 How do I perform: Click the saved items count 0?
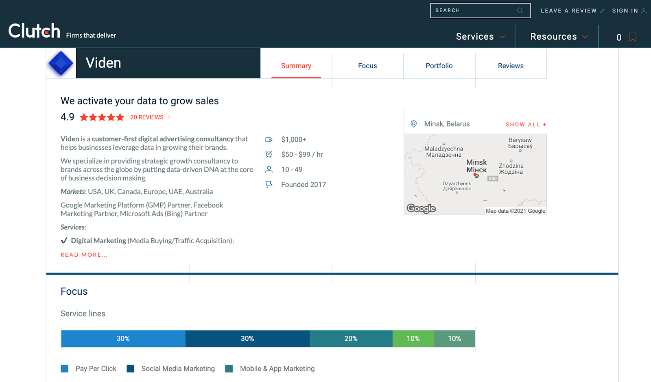point(619,37)
